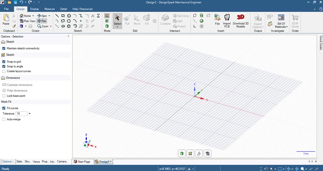
Task: Open status bar zoom dropdown
Action: [306, 169]
